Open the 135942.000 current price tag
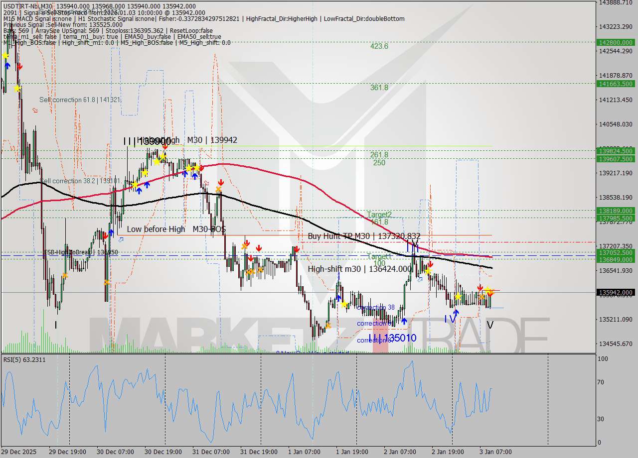 click(616, 293)
